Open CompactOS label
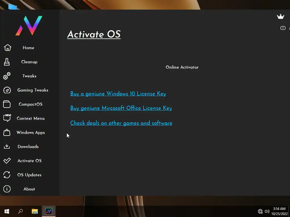The image size is (290, 217). (31, 104)
